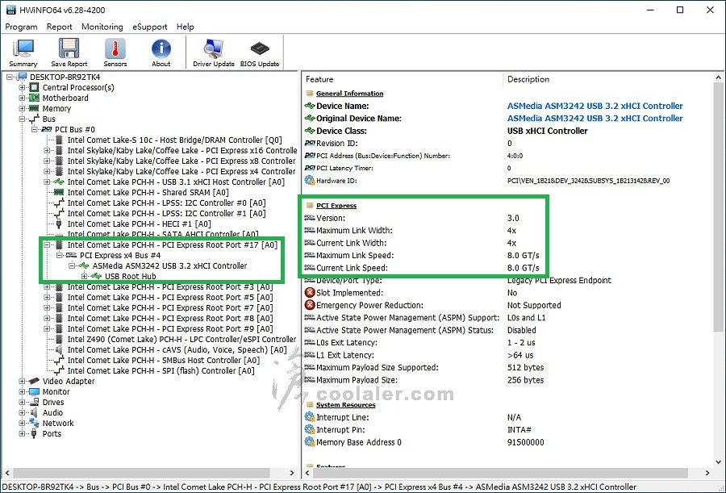The height and width of the screenshot is (493, 726).
Task: Click left arrow of details horizontal scrollbar
Action: point(308,473)
